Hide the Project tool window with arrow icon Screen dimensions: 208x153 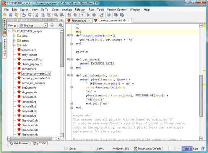(x=61, y=20)
